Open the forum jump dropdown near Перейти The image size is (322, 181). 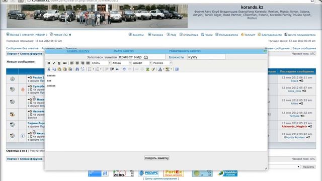[x=284, y=166]
